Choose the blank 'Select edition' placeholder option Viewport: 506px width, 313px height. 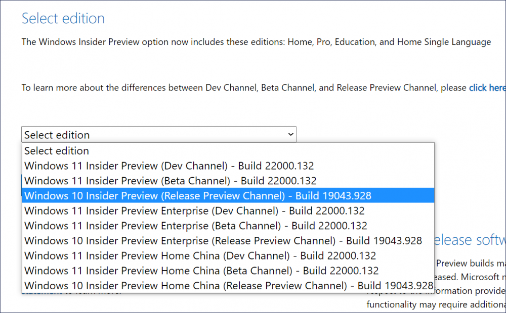[x=228, y=151]
